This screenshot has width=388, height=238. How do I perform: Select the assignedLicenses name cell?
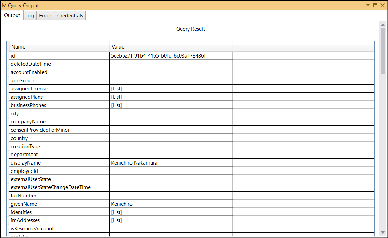(60, 89)
